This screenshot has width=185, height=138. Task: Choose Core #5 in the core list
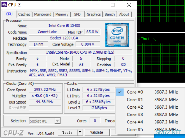pyautogui.click(x=150, y=129)
